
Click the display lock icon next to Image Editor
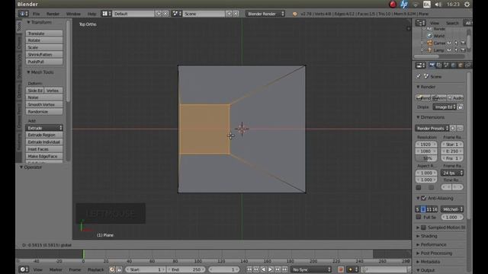[x=461, y=107]
